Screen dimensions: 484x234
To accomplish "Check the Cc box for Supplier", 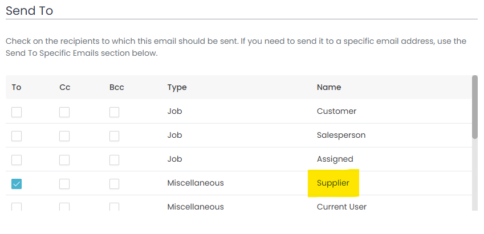I will pyautogui.click(x=64, y=184).
